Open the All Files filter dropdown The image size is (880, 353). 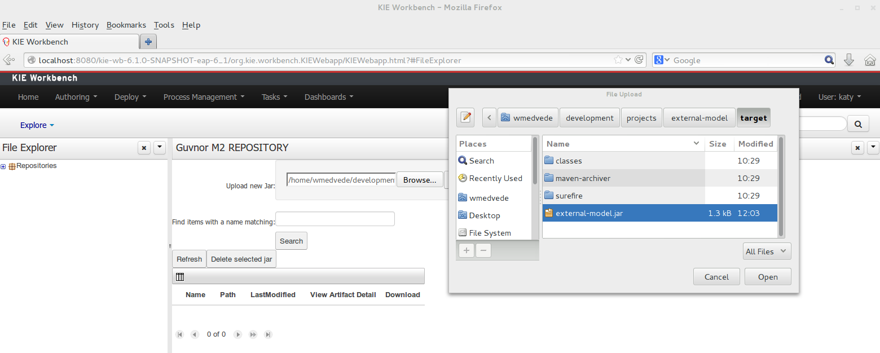tap(767, 251)
